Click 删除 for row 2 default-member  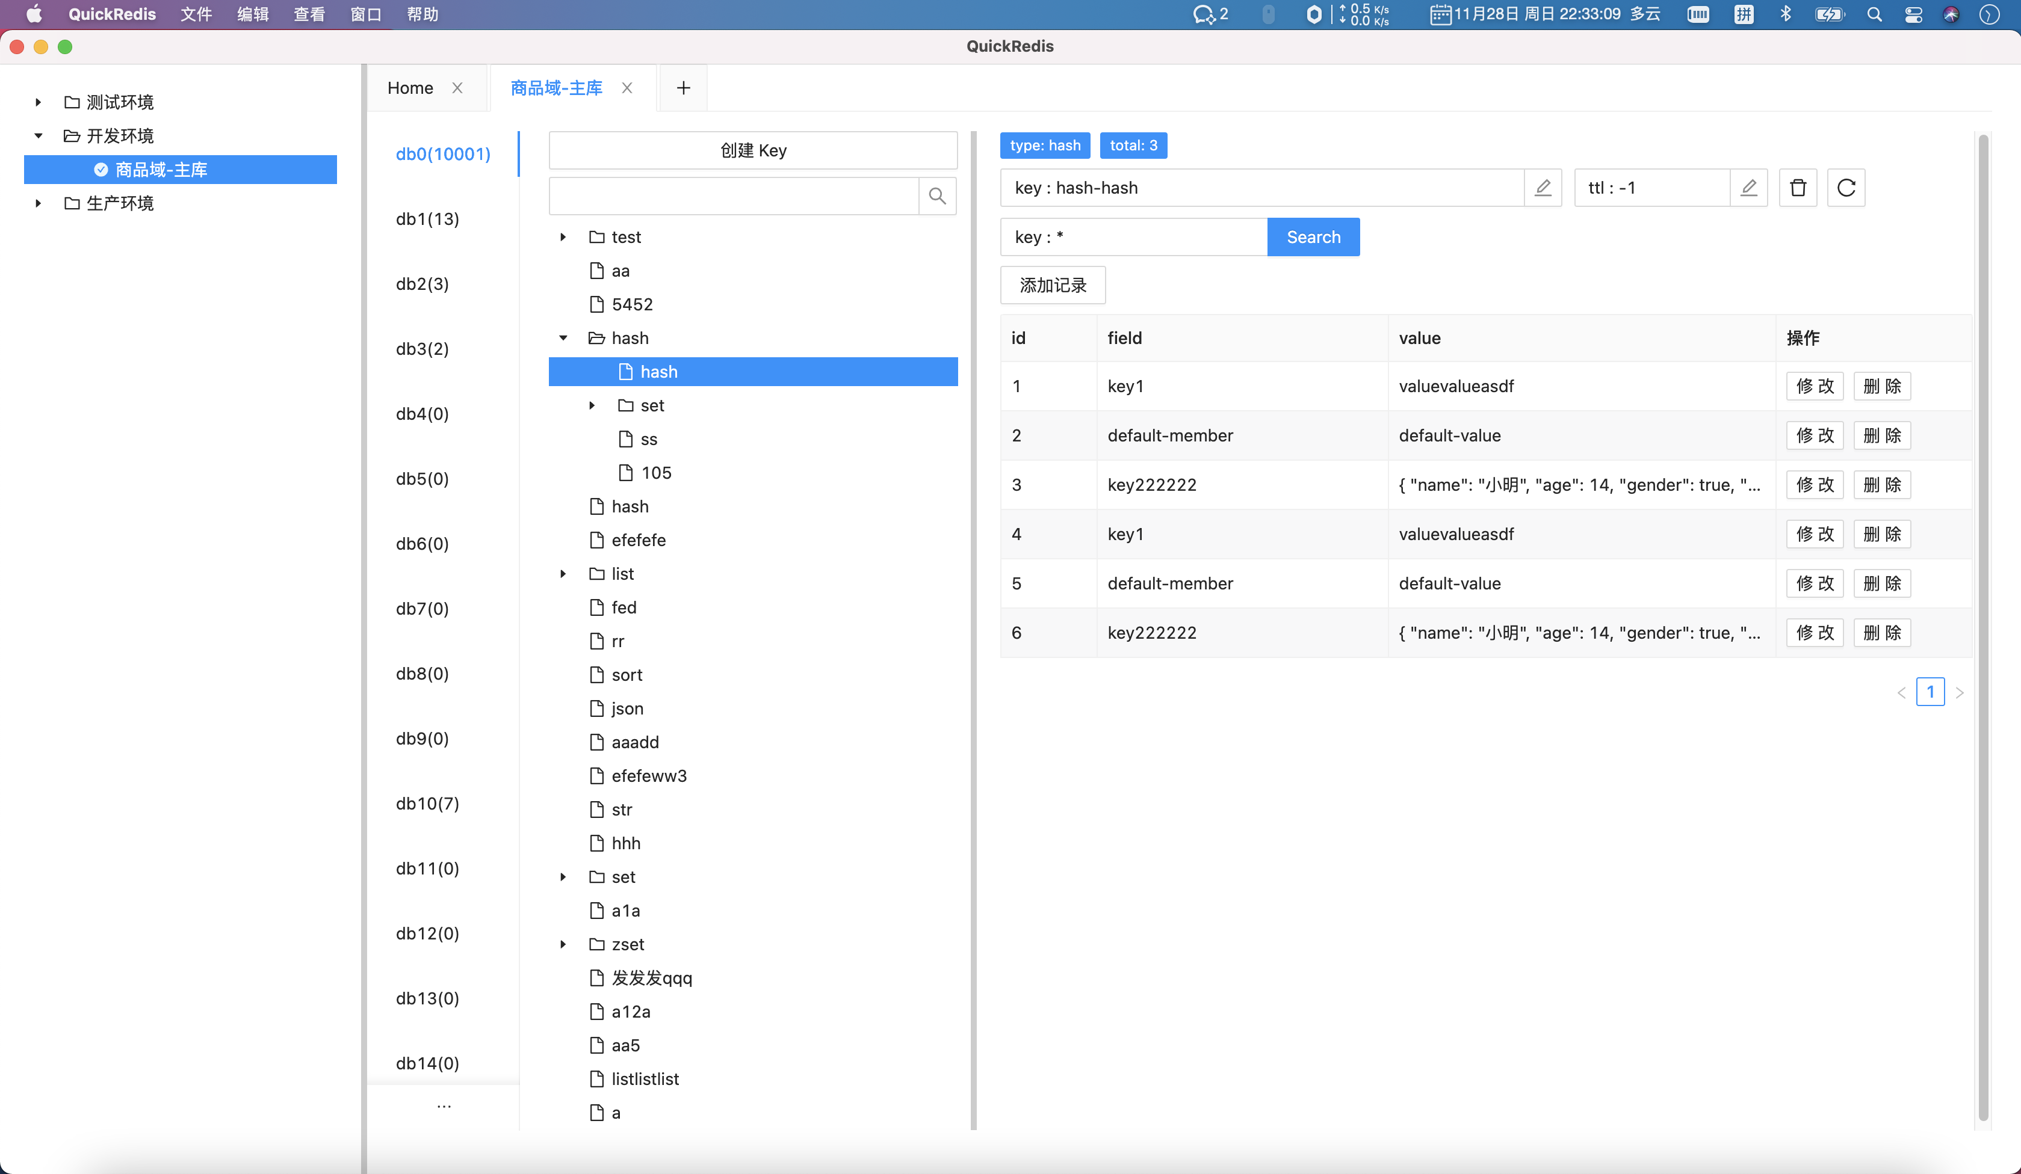[1882, 436]
